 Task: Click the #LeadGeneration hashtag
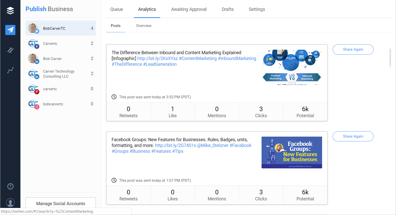pos(160,64)
